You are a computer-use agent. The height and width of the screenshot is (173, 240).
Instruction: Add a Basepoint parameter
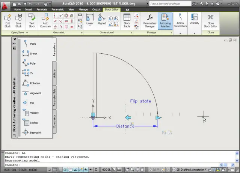tap(32, 132)
